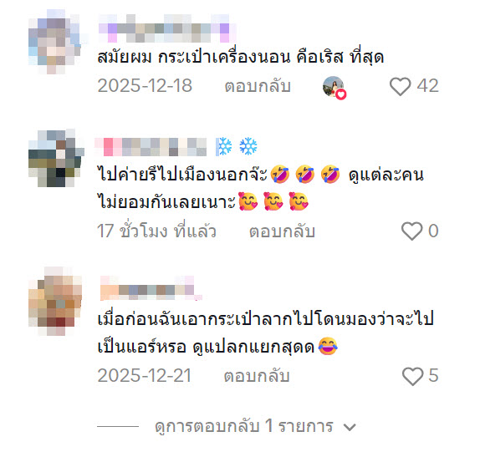
Task: Click like count 42
Action: tap(427, 85)
